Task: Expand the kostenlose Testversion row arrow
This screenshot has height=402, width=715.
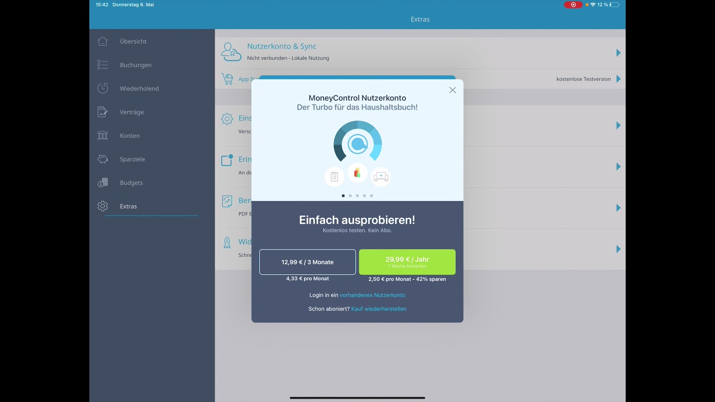Action: click(x=618, y=79)
